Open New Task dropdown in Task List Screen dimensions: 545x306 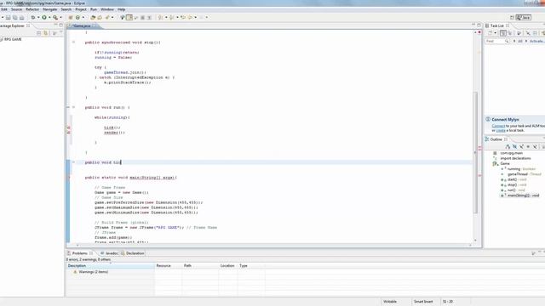pyautogui.click(x=496, y=33)
